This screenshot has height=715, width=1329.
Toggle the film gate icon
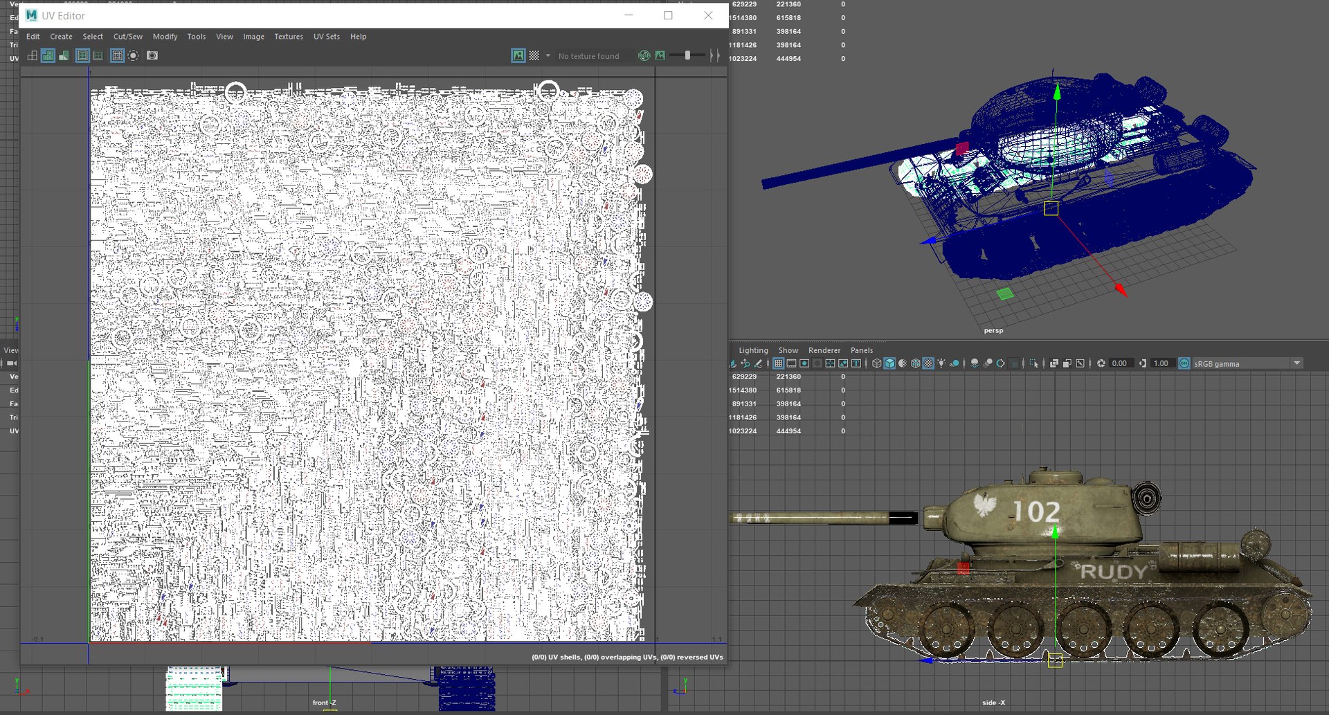[x=791, y=363]
